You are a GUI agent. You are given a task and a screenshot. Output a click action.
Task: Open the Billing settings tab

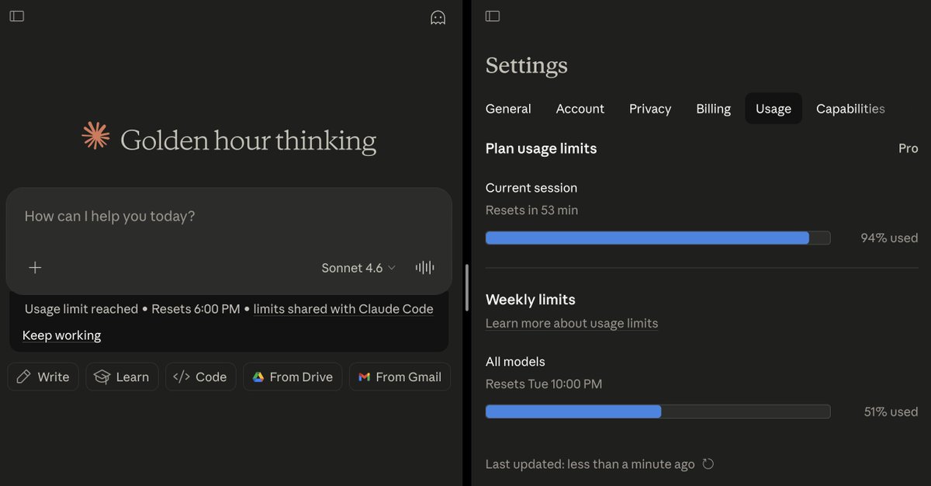[x=714, y=109]
